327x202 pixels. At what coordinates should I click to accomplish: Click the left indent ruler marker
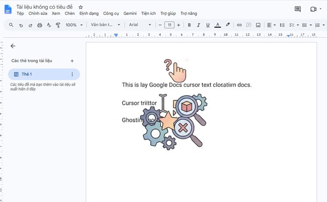click(116, 35)
